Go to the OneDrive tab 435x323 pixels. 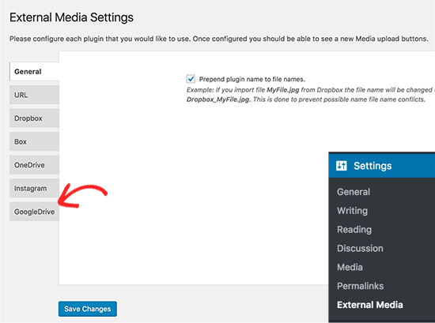tap(34, 165)
